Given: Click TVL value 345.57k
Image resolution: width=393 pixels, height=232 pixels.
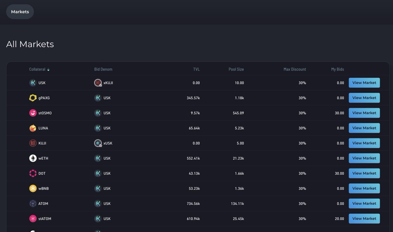Looking at the screenshot, I should coord(193,98).
